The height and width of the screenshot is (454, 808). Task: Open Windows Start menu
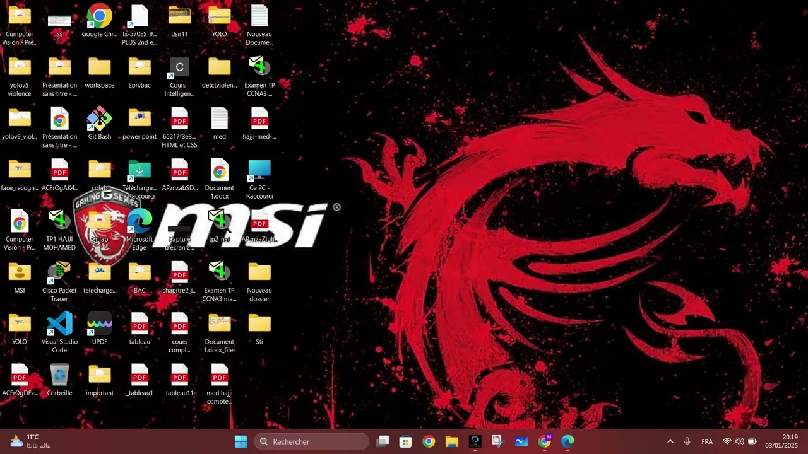point(241,441)
